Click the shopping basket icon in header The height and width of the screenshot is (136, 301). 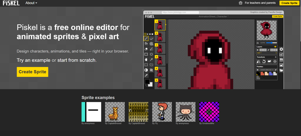(x=240, y=3)
